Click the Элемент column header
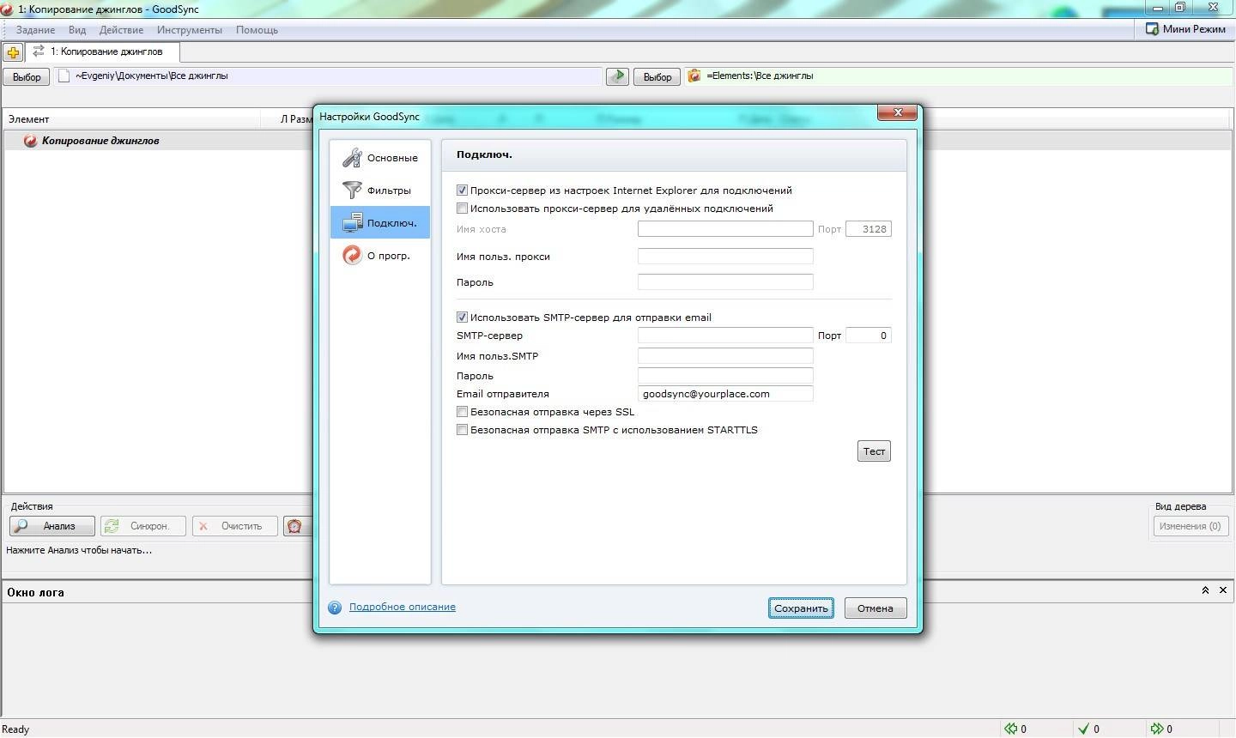 click(x=132, y=119)
